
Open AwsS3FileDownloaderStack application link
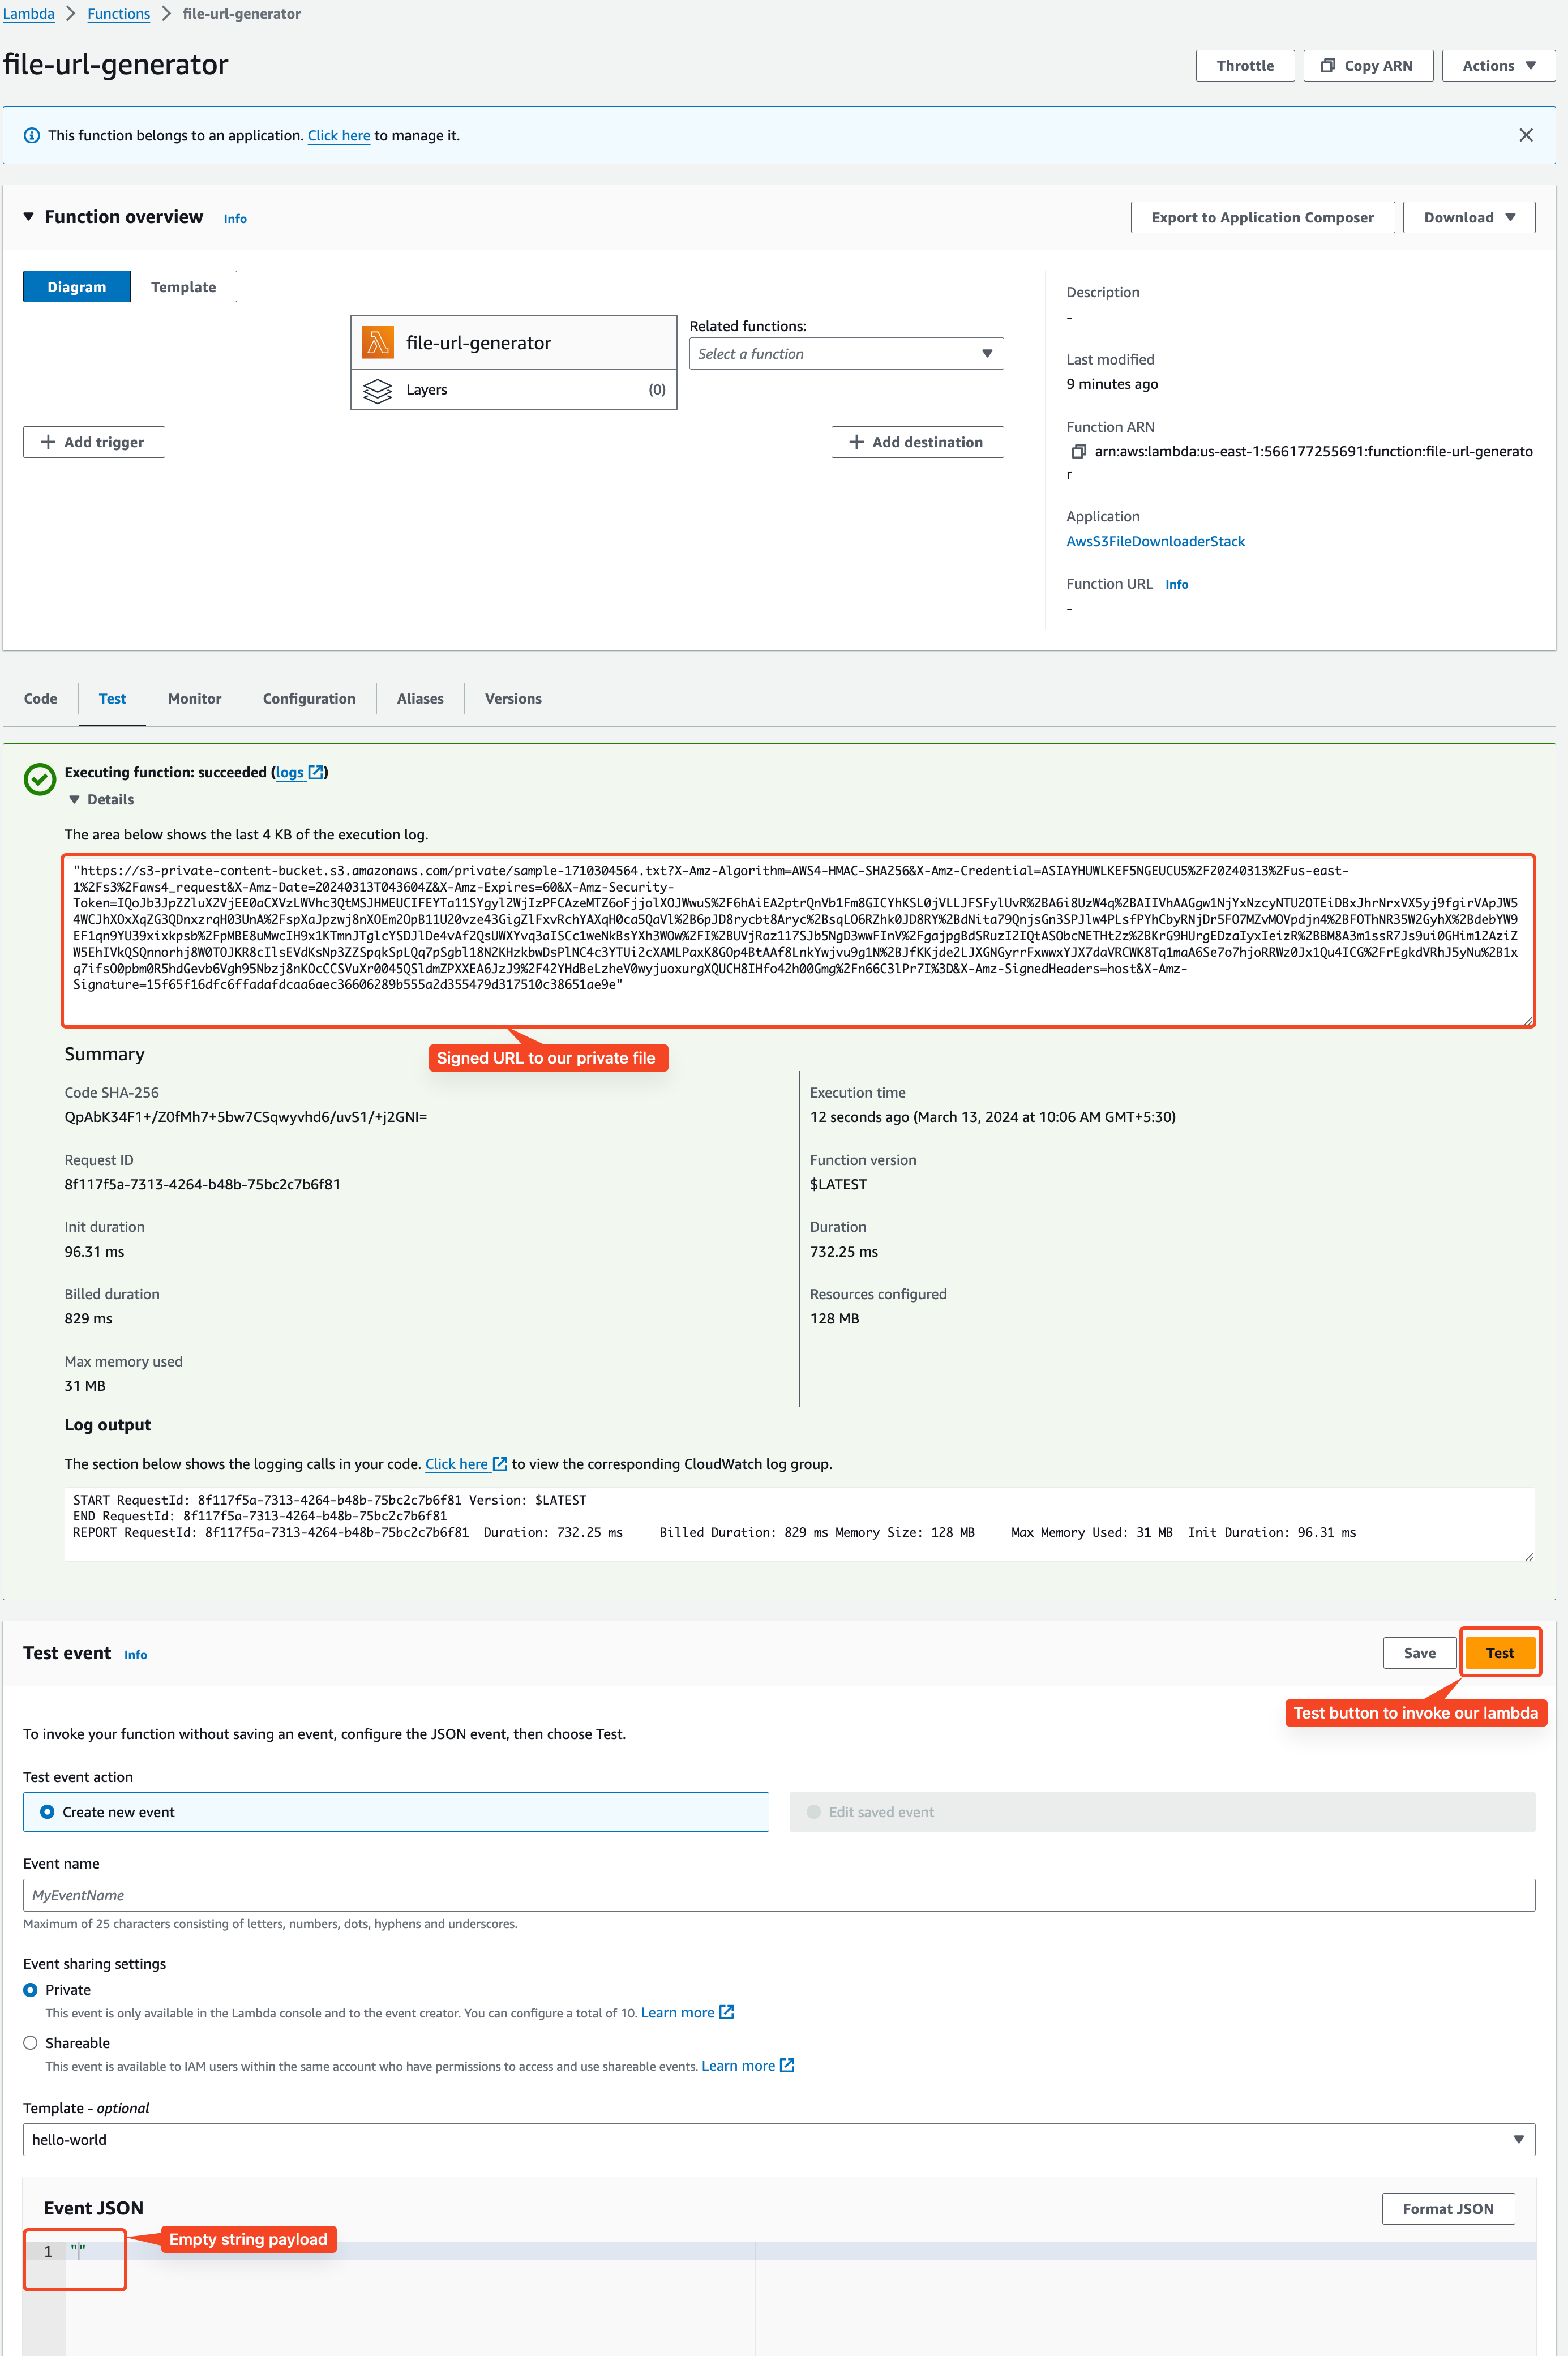[x=1155, y=541]
